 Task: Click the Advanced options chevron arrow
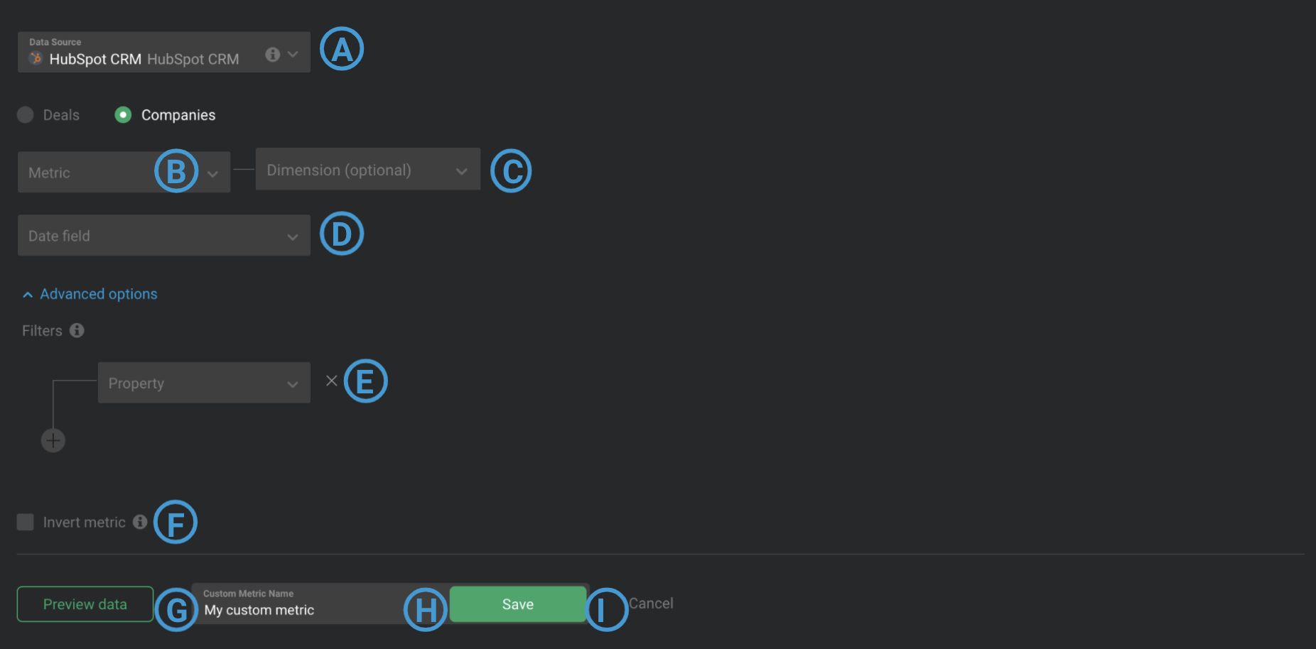pyautogui.click(x=28, y=295)
